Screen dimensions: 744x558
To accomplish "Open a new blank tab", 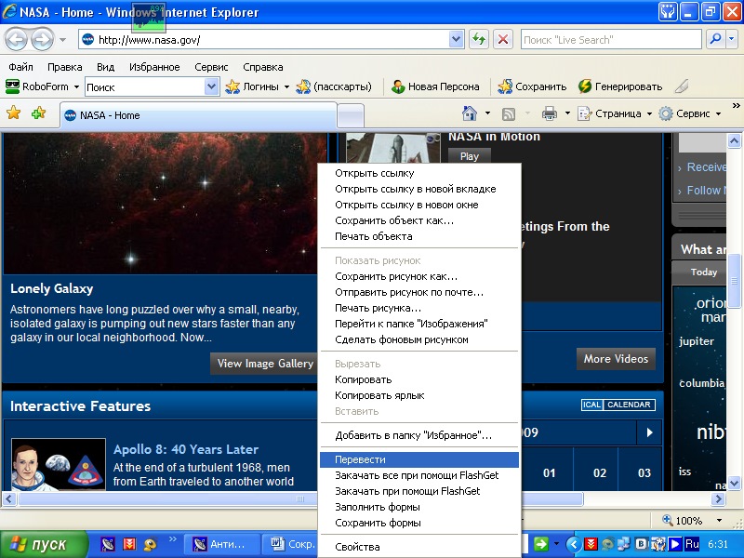I will point(351,115).
